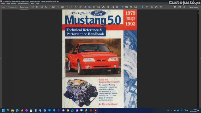
Task: Open the Arquivo menu
Action: click(3, 3)
